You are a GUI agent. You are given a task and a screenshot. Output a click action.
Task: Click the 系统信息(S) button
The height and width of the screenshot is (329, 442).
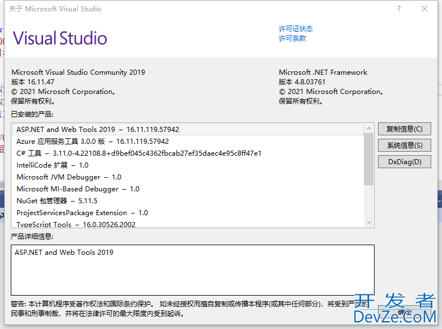pyautogui.click(x=404, y=146)
